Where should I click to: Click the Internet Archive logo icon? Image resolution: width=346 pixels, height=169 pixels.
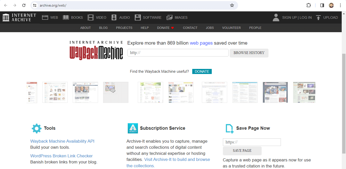click(6, 17)
